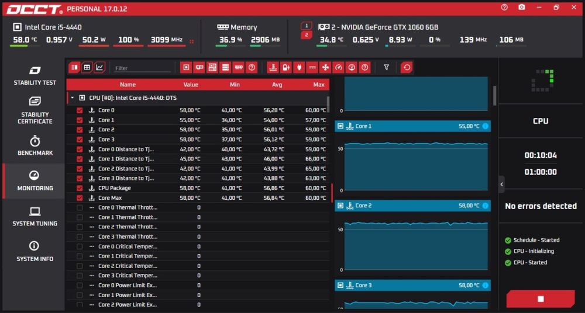
Task: Uncheck the CPU Package checkbox
Action: click(80, 188)
